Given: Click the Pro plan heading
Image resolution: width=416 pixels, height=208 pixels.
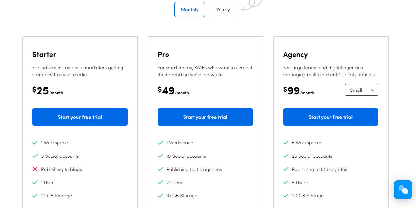Looking at the screenshot, I should [x=163, y=55].
